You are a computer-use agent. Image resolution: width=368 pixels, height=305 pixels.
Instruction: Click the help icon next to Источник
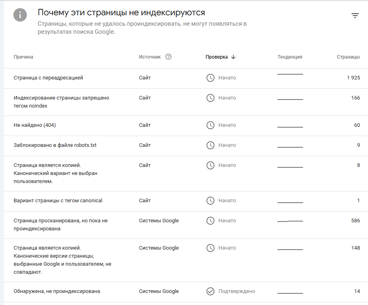click(168, 57)
